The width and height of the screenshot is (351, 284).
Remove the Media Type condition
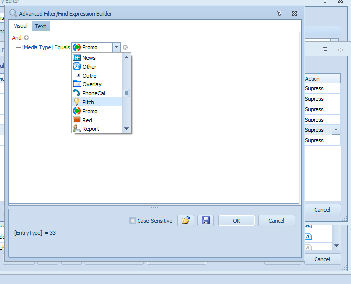(125, 47)
